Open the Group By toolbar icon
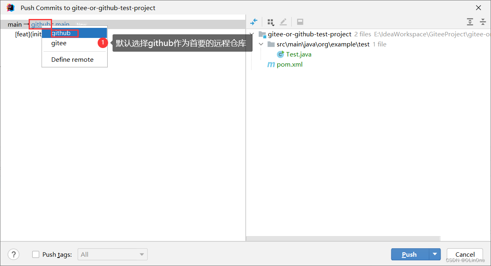This screenshot has width=491, height=266. click(271, 22)
